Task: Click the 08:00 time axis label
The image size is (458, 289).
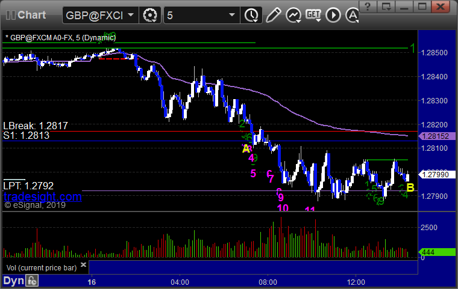Action: 268,282
